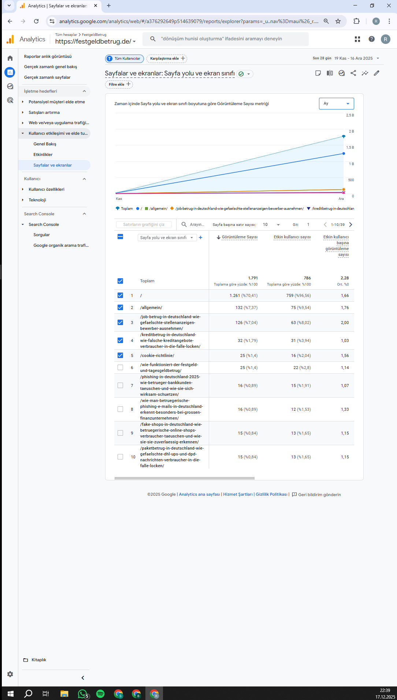Open WhatsApp from the taskbar
This screenshot has height=700, width=397.
click(x=83, y=693)
